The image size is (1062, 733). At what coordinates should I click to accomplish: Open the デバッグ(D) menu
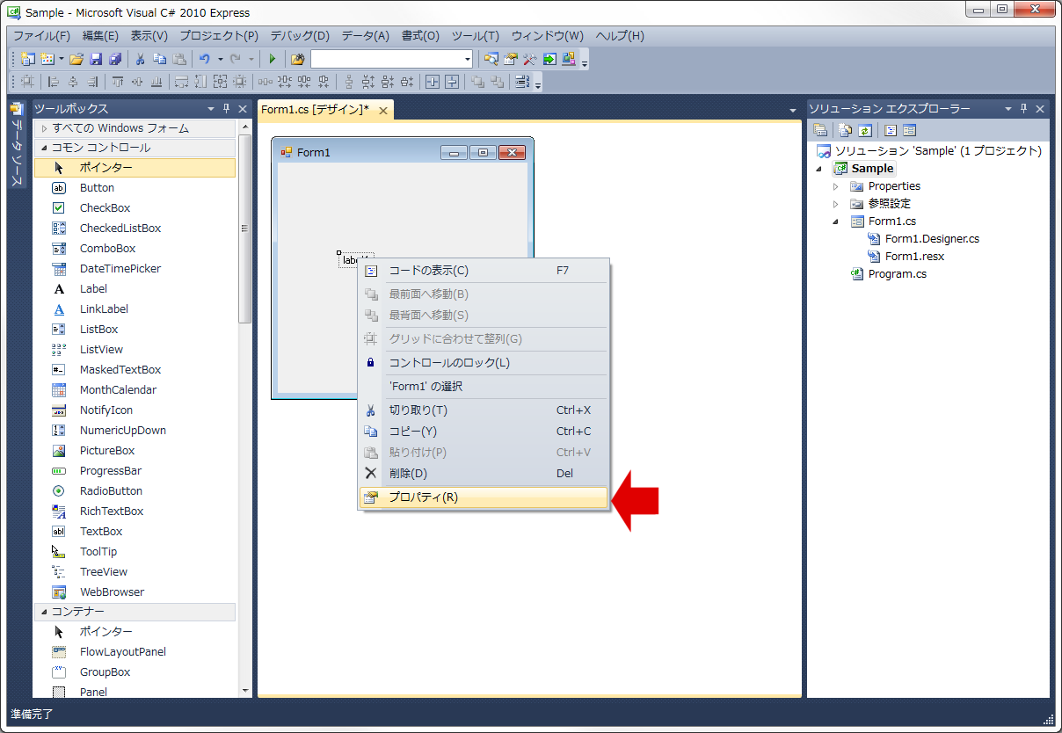pos(299,36)
